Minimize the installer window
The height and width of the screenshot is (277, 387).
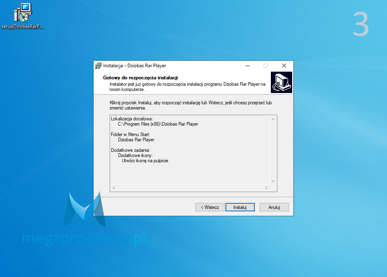(x=248, y=66)
